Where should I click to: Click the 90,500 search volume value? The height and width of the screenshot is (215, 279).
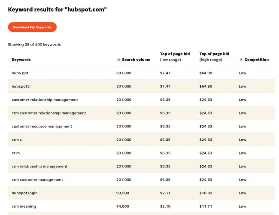click(124, 193)
